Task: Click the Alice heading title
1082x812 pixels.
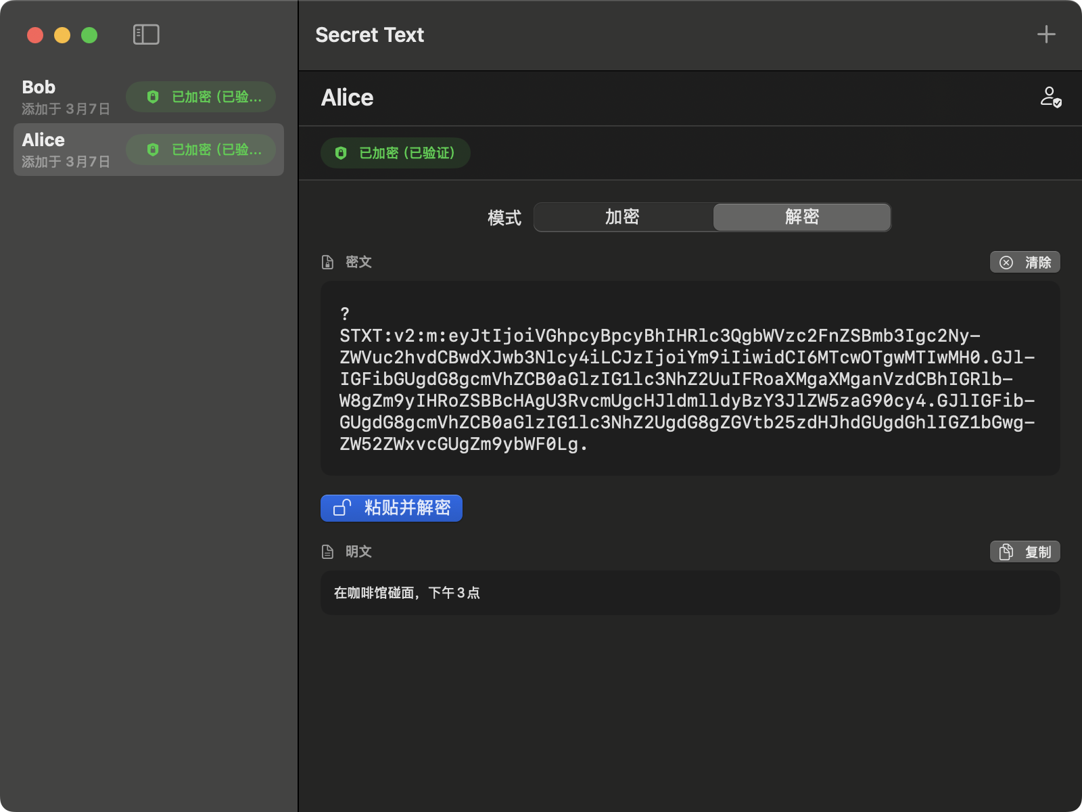Action: [347, 98]
